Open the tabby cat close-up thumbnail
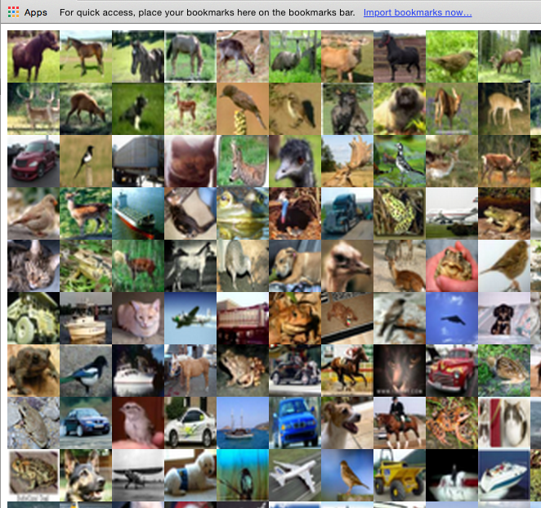The height and width of the screenshot is (508, 541). coord(34,266)
